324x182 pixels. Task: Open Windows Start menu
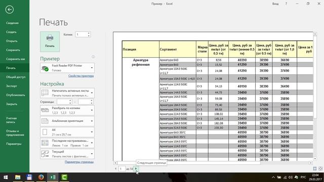click(x=6, y=177)
